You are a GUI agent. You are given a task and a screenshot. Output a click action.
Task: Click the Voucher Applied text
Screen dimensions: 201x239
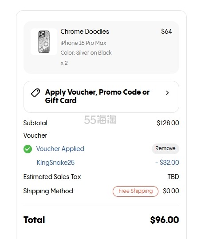click(60, 149)
